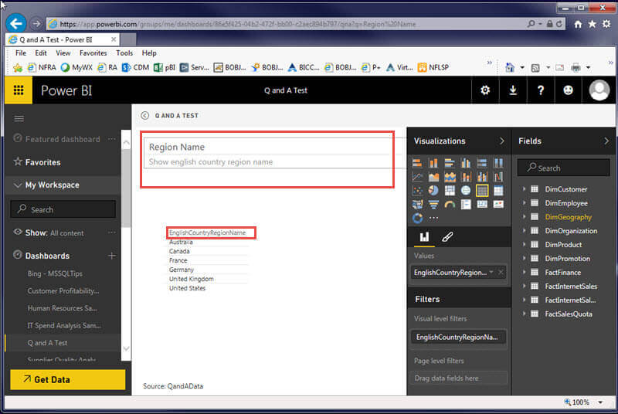This screenshot has height=414, width=618.
Task: Open the Customer Profitability dashboard
Action: 63,290
